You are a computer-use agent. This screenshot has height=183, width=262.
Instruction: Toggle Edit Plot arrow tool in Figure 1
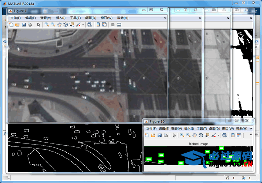click(x=38, y=25)
